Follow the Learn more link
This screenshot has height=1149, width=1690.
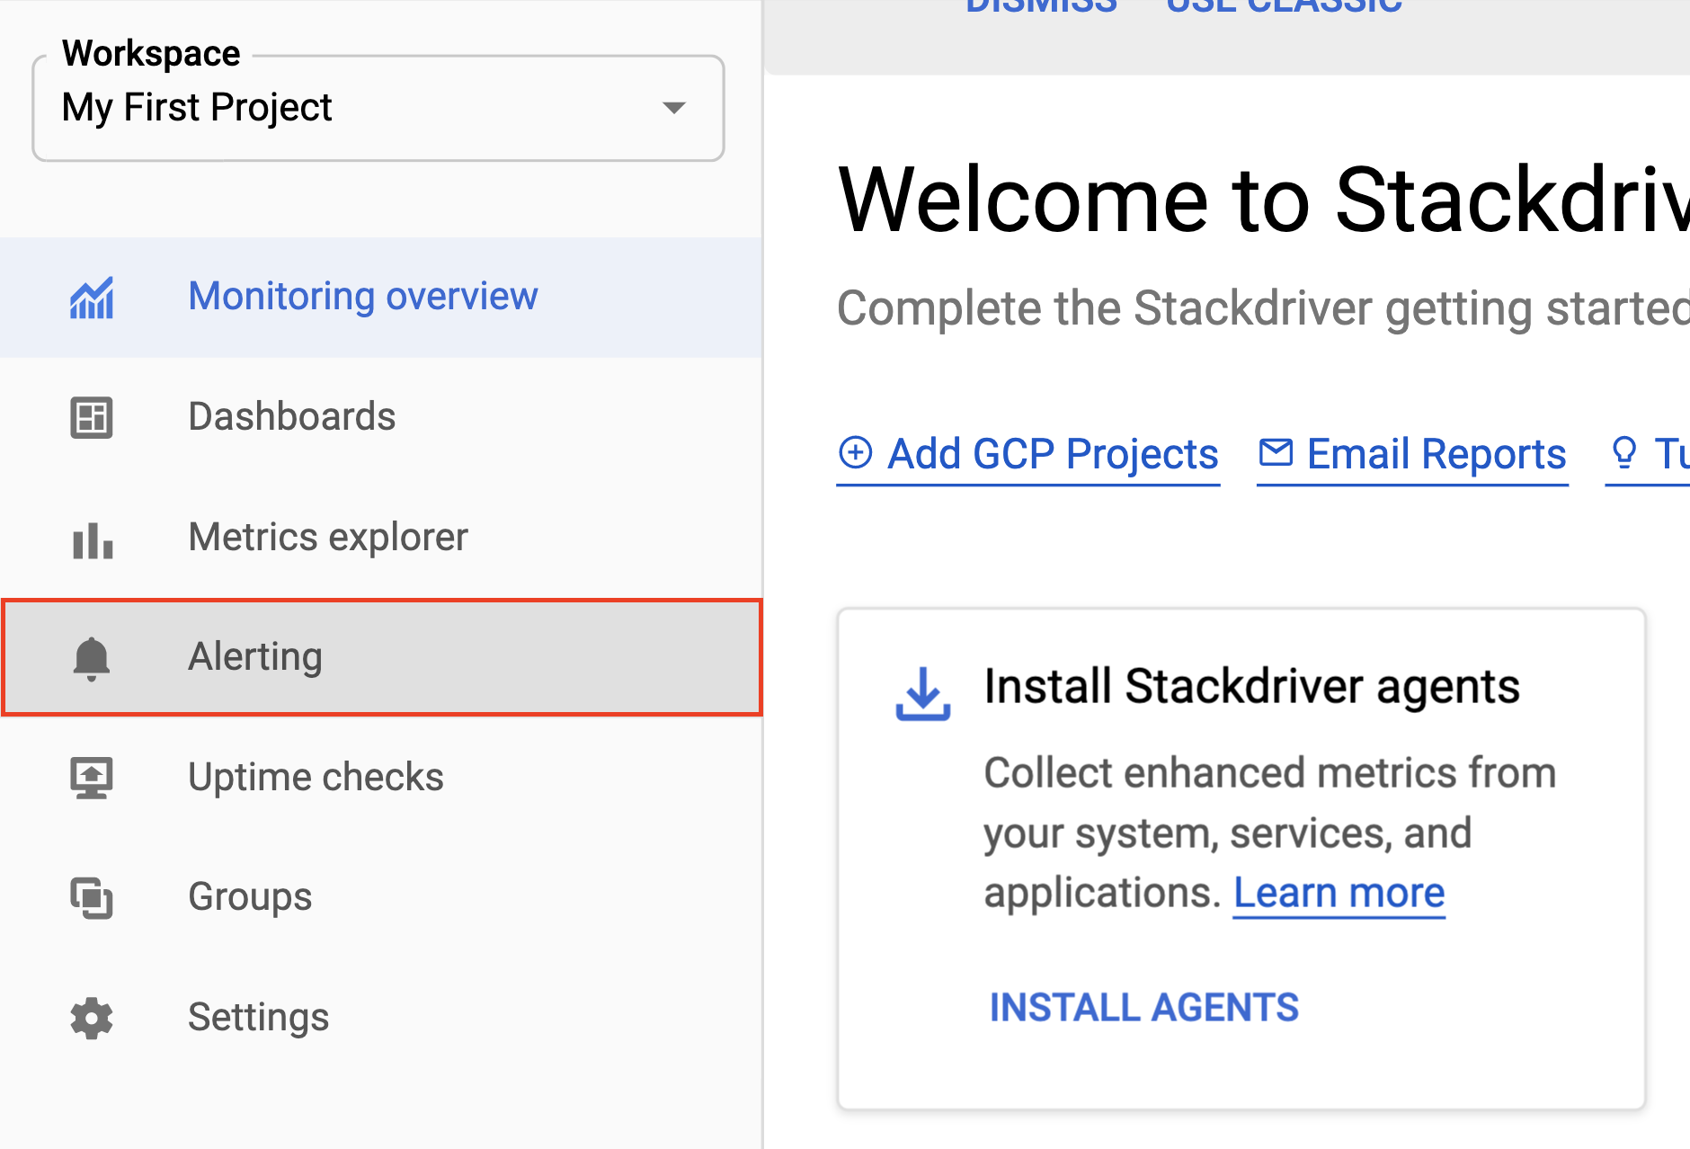[1339, 893]
